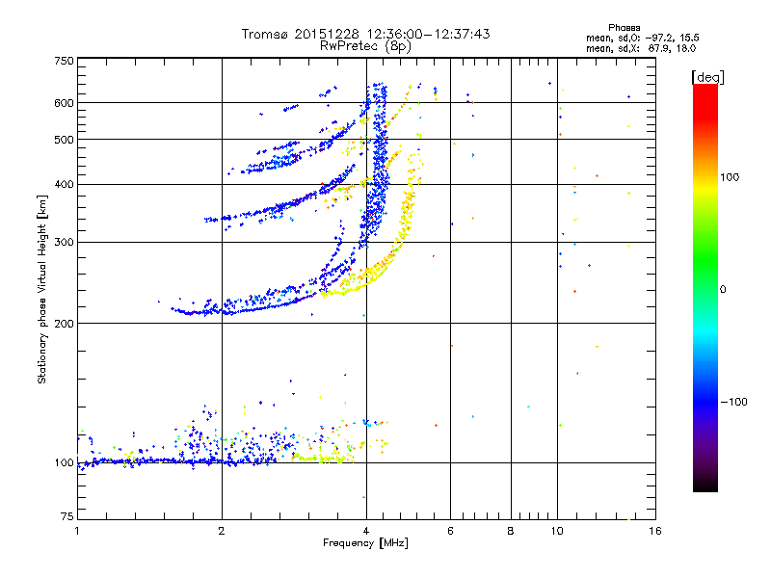Click the x-axis tick label '16'
The height and width of the screenshot is (578, 771).
(x=655, y=531)
